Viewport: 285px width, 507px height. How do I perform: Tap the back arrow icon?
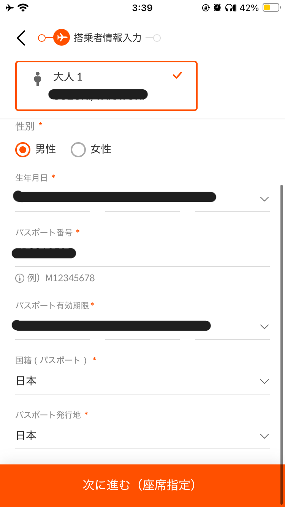point(21,38)
